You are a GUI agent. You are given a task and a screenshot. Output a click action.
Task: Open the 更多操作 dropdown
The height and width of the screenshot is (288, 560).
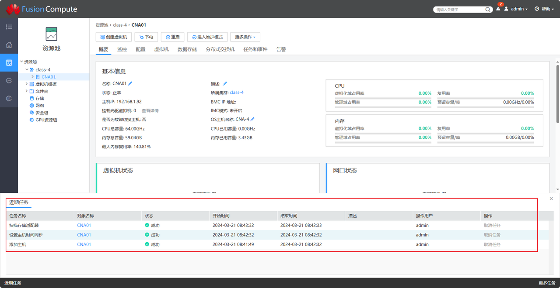[245, 37]
